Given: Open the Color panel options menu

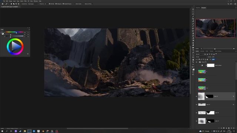Looking at the screenshot, I should pos(29,30).
